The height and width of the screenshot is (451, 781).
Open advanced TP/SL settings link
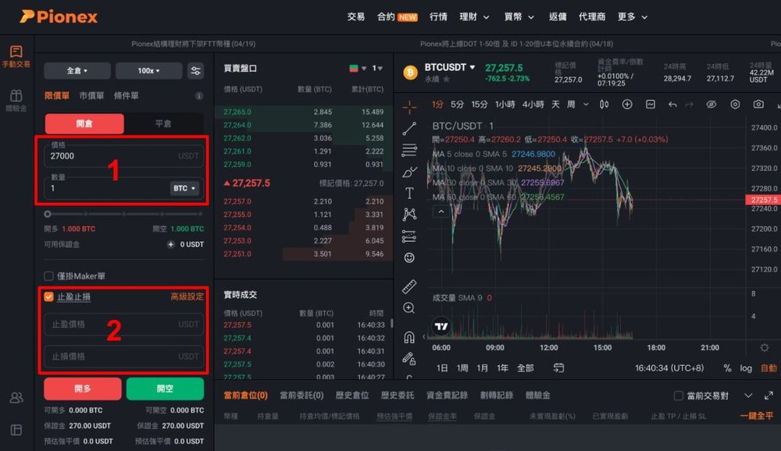pos(187,297)
